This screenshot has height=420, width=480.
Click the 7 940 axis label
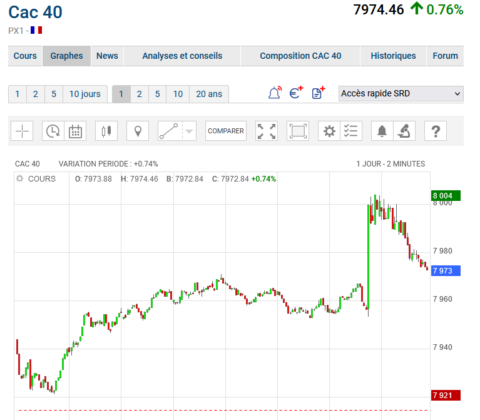pos(442,347)
